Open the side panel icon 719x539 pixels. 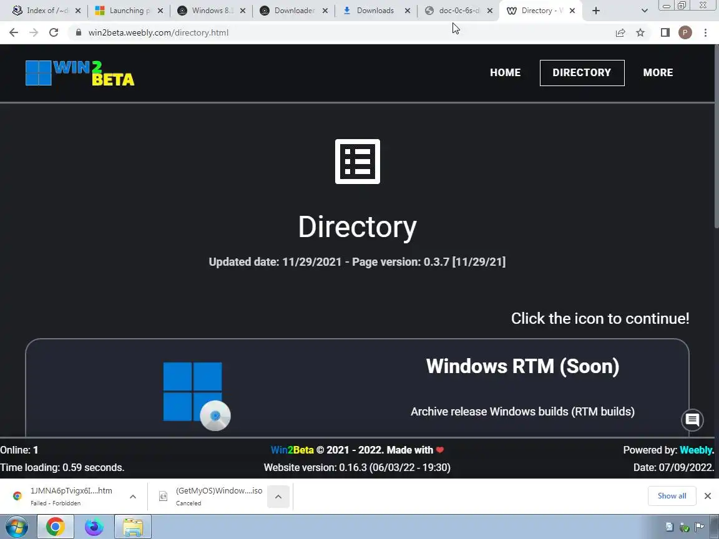(x=665, y=32)
